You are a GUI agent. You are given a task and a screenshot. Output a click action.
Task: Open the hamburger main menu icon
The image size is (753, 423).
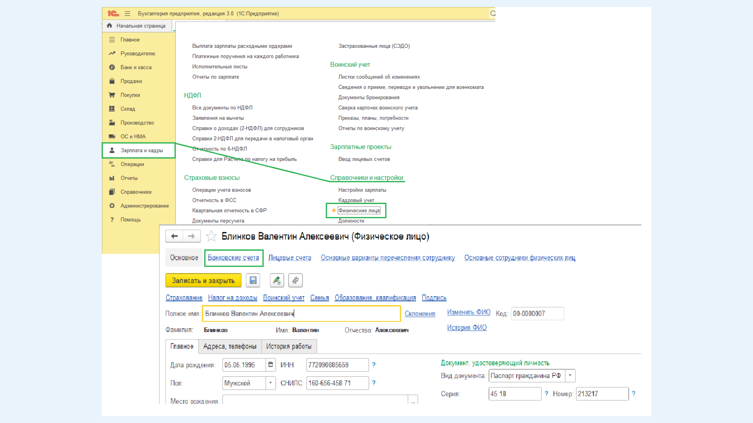click(127, 13)
